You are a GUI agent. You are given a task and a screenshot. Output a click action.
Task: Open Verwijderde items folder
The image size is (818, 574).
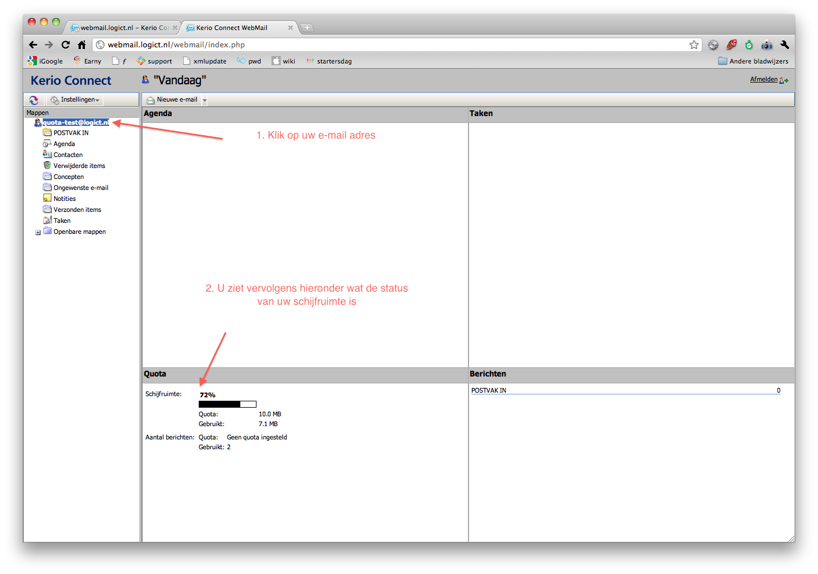coord(79,166)
